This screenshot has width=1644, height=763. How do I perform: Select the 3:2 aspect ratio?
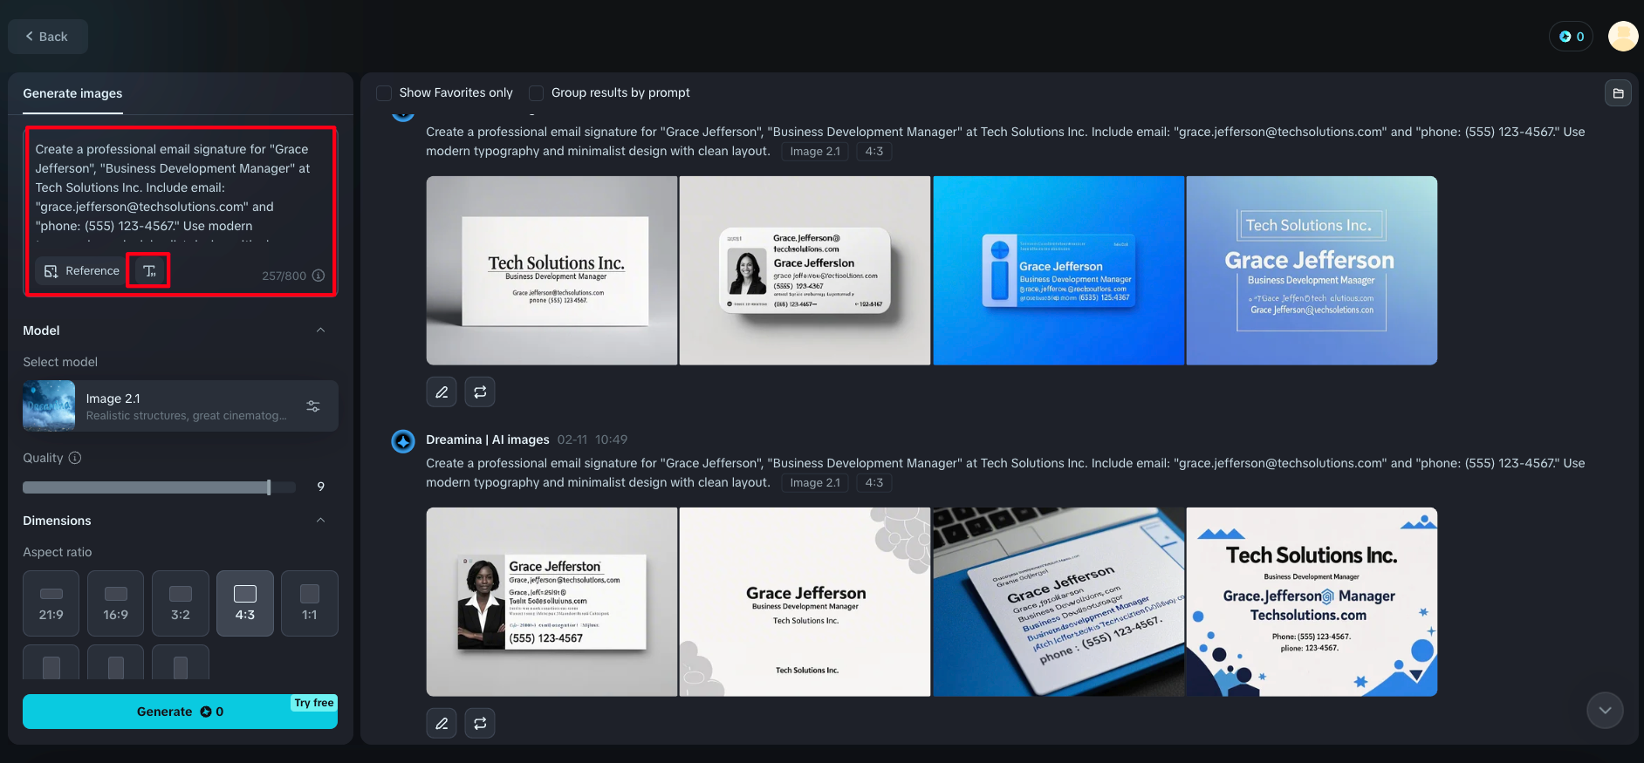[x=181, y=603]
